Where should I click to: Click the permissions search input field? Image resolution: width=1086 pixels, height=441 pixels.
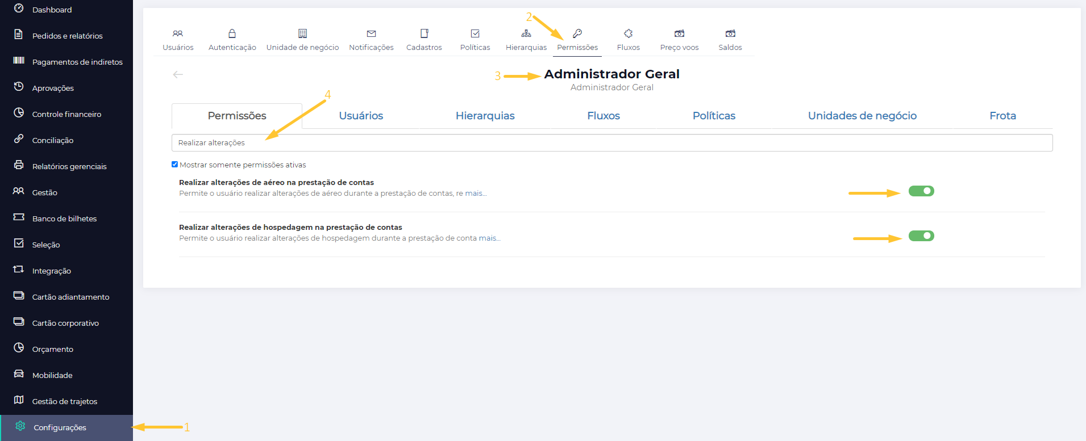(x=611, y=143)
